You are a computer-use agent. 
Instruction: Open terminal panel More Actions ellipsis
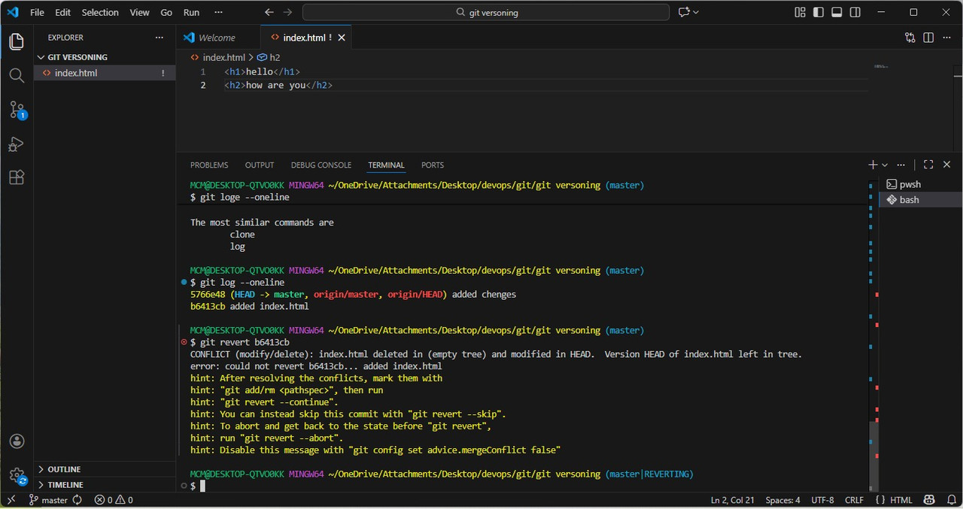[902, 165]
